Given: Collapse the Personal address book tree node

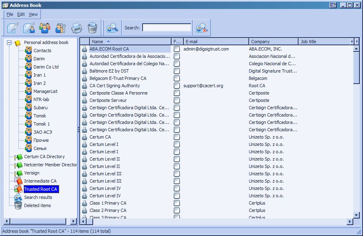Looking at the screenshot, I should [9, 42].
